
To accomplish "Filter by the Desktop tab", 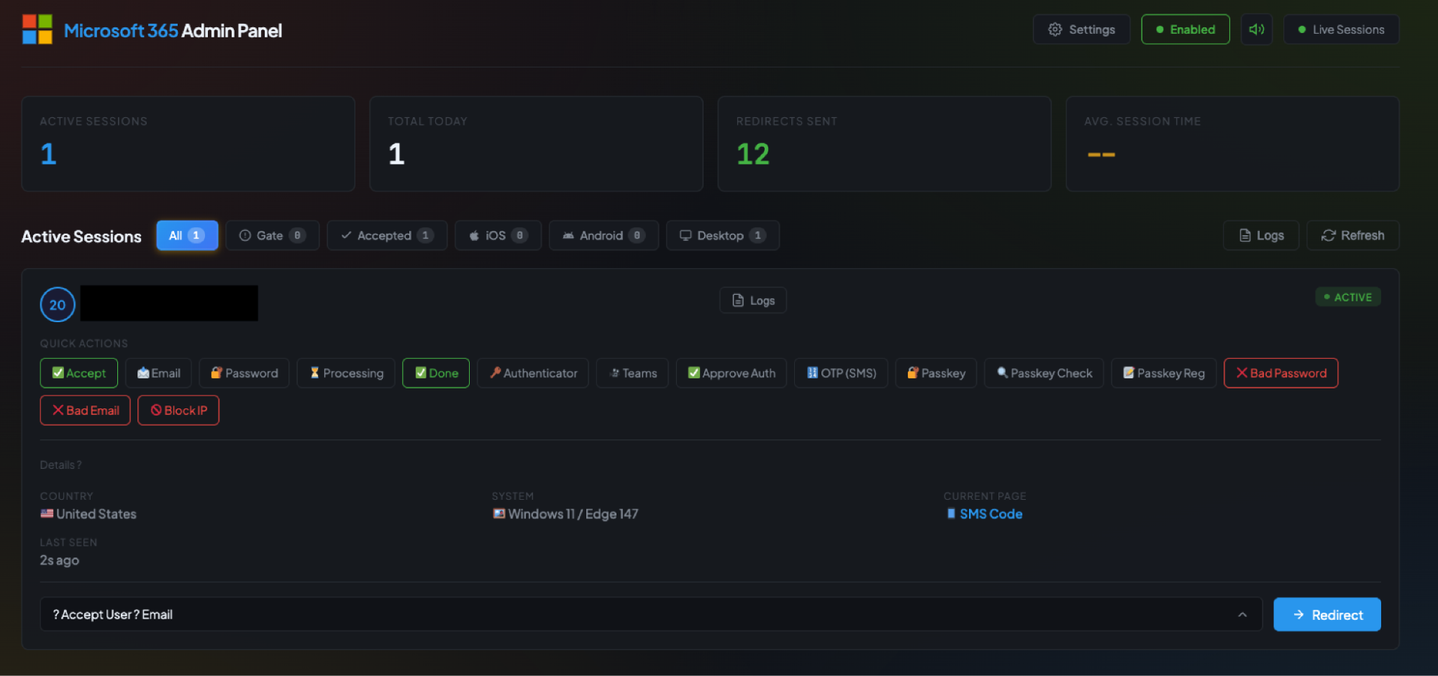I will click(722, 235).
